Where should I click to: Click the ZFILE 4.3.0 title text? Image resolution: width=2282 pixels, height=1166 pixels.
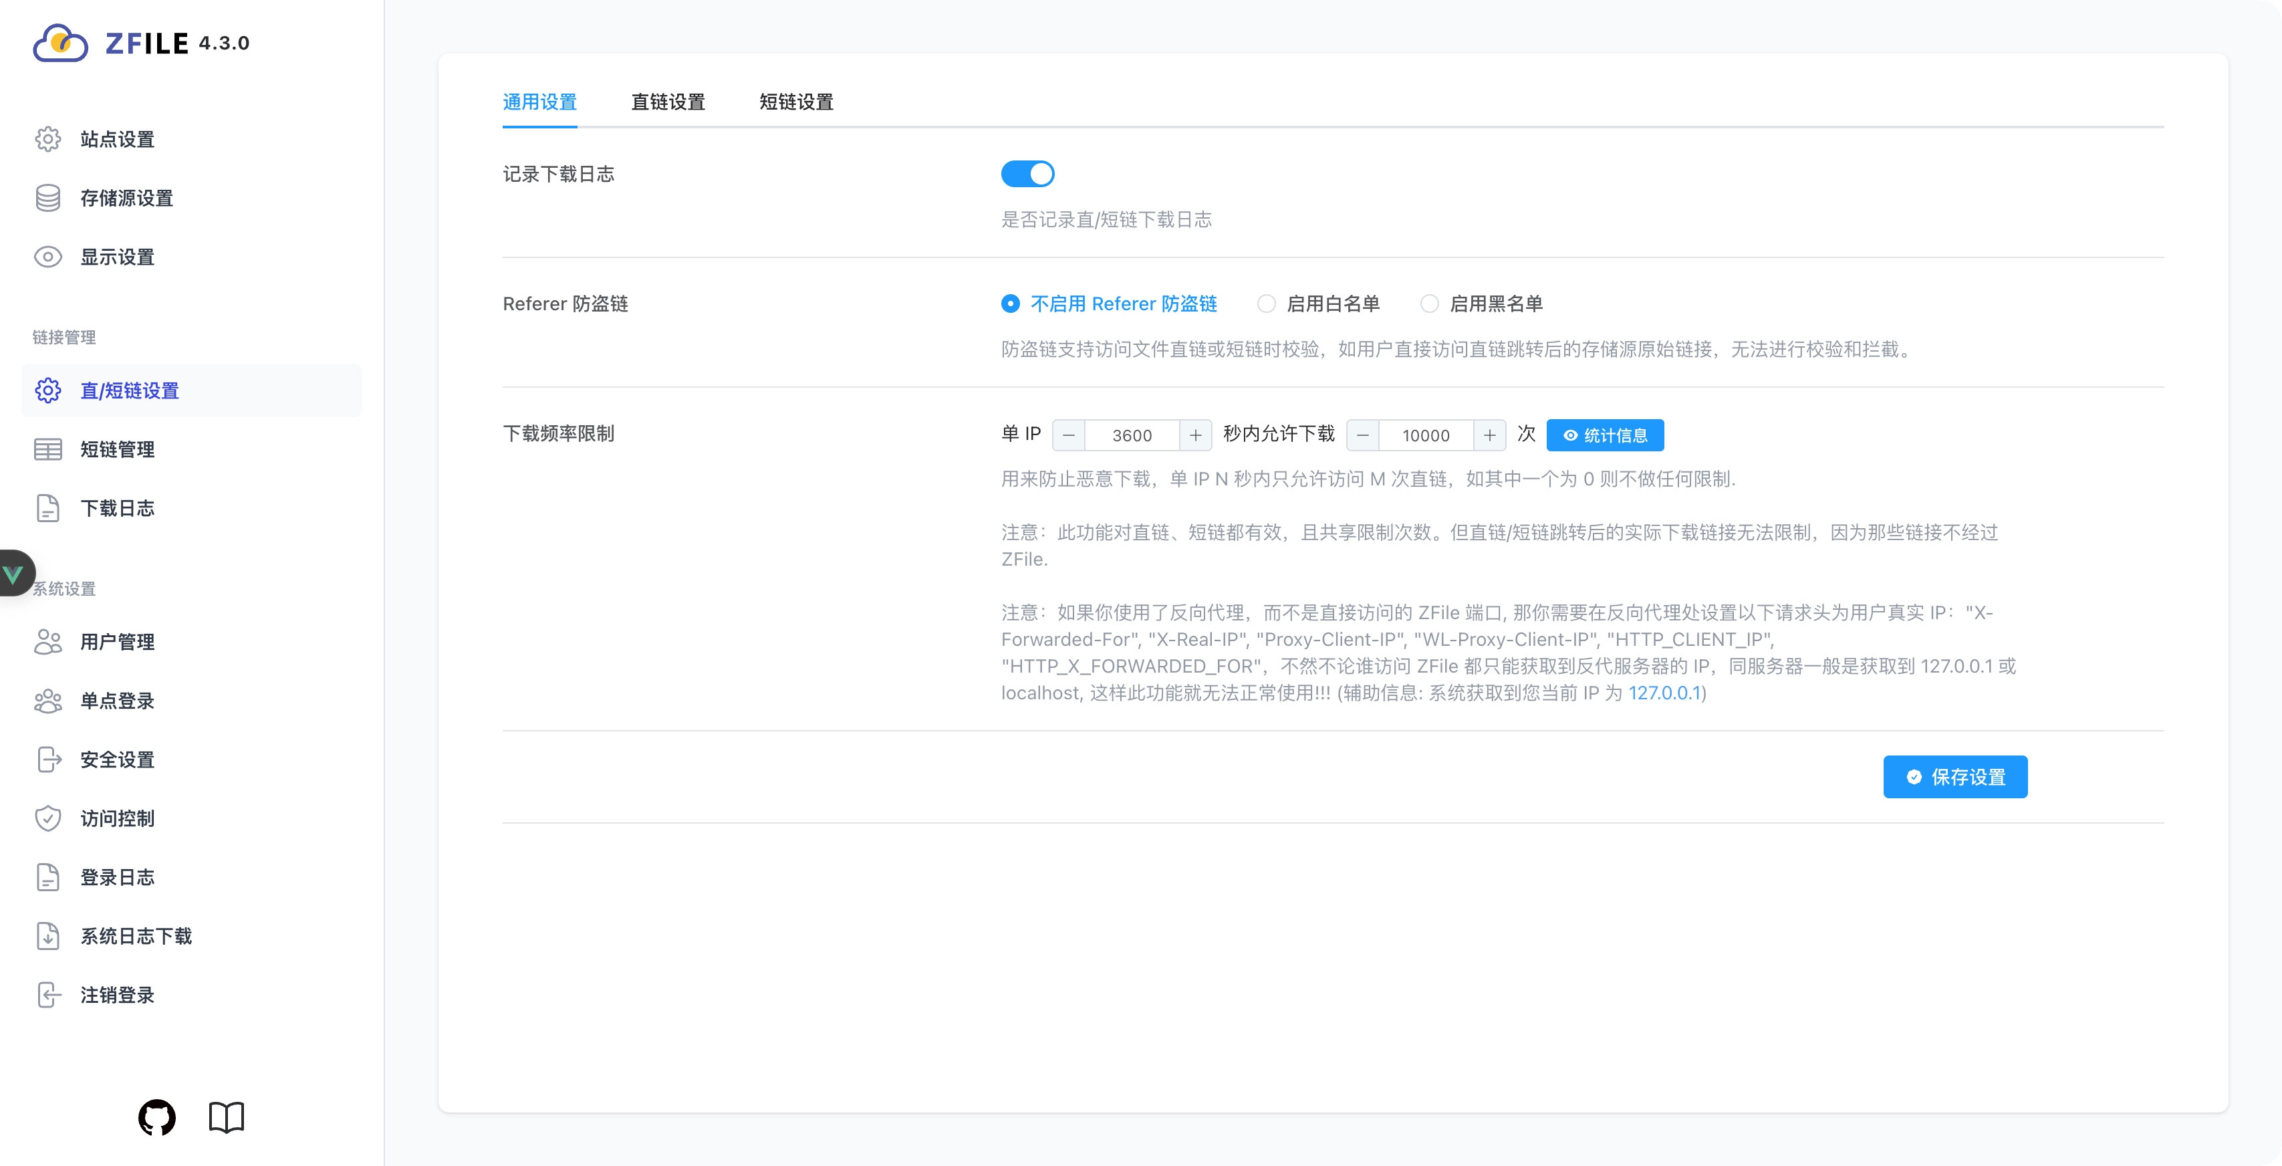(177, 43)
